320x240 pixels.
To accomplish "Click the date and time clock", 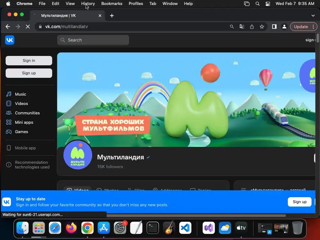I will (295, 3).
